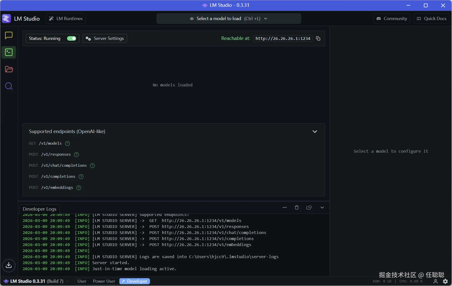Show help for POST /v1/completions endpoint
Screen dimensions: 452x286
click(81, 177)
